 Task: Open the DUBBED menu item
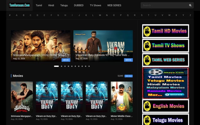tap(79, 5)
